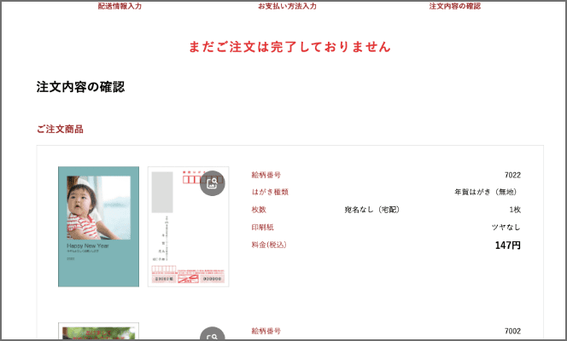
Task: Click the 絵柄番号 label for 7002
Action: [x=266, y=331]
